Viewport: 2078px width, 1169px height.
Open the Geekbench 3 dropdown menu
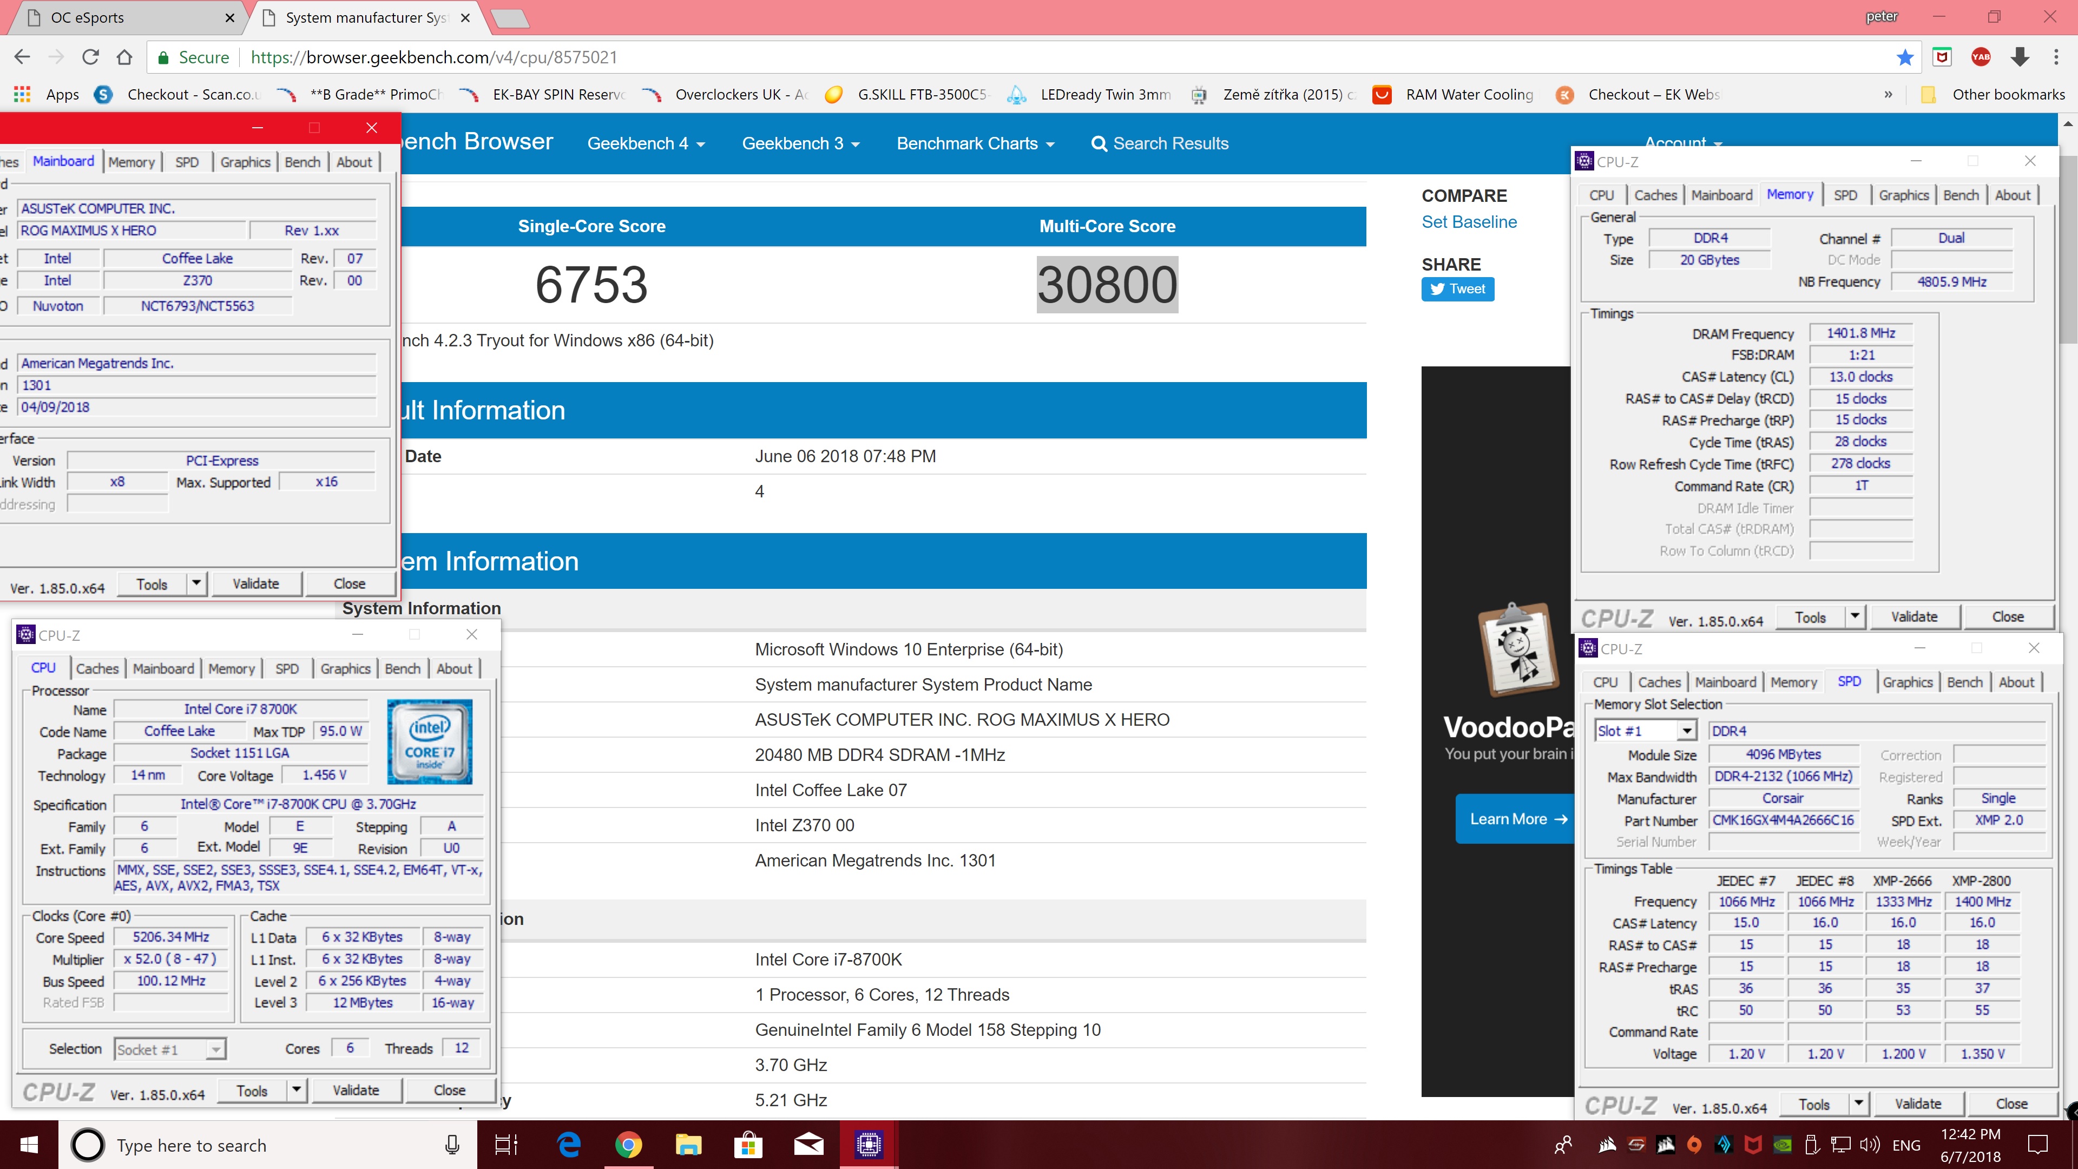[x=801, y=143]
